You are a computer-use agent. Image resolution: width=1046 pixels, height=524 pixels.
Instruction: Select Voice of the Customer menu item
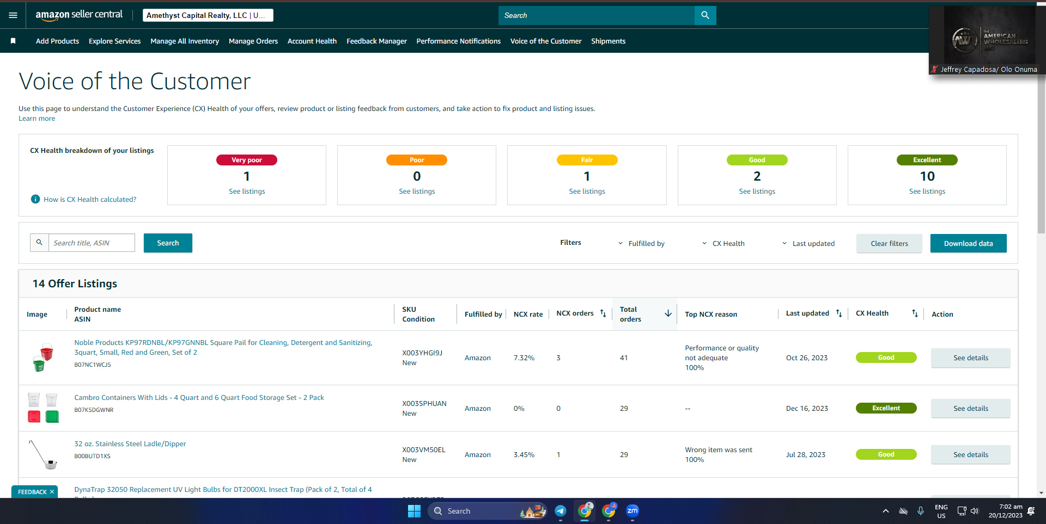tap(546, 41)
